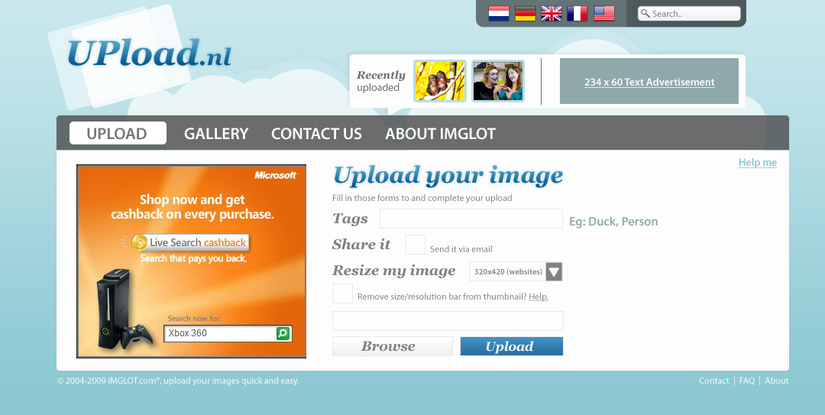Click the Xbox 360 console image in ad
This screenshot has height=415, width=825.
[125, 309]
